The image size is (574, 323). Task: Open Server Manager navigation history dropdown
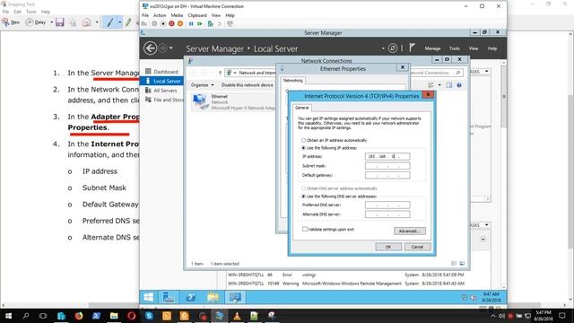(171, 48)
